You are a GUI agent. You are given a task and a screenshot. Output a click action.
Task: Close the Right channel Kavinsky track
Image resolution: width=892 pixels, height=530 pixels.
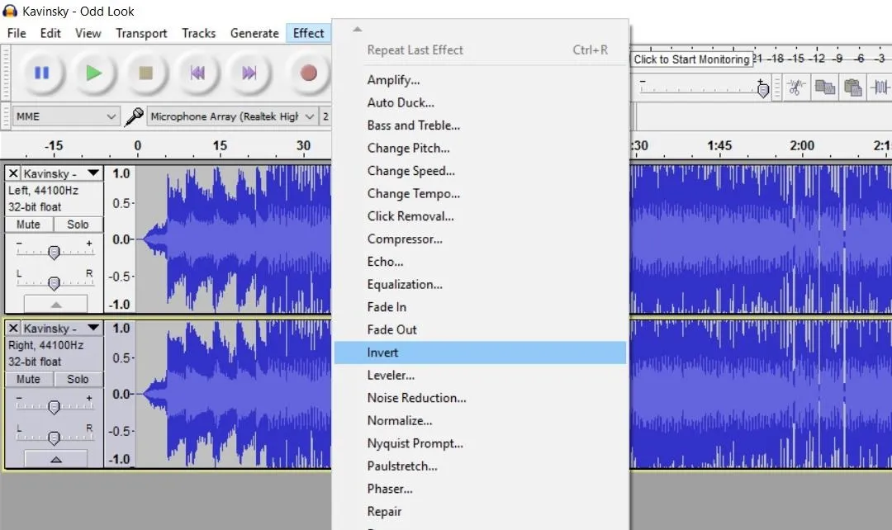(x=13, y=328)
